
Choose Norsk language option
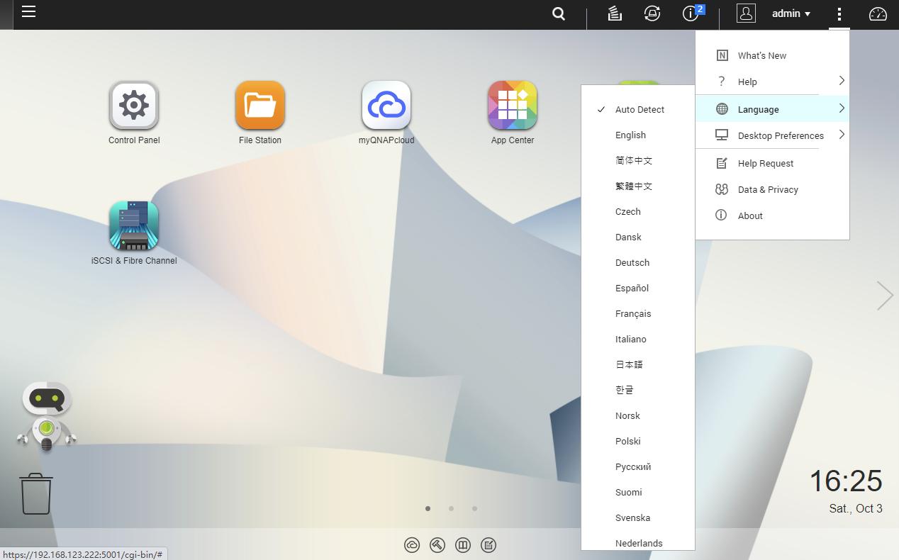[x=638, y=415]
